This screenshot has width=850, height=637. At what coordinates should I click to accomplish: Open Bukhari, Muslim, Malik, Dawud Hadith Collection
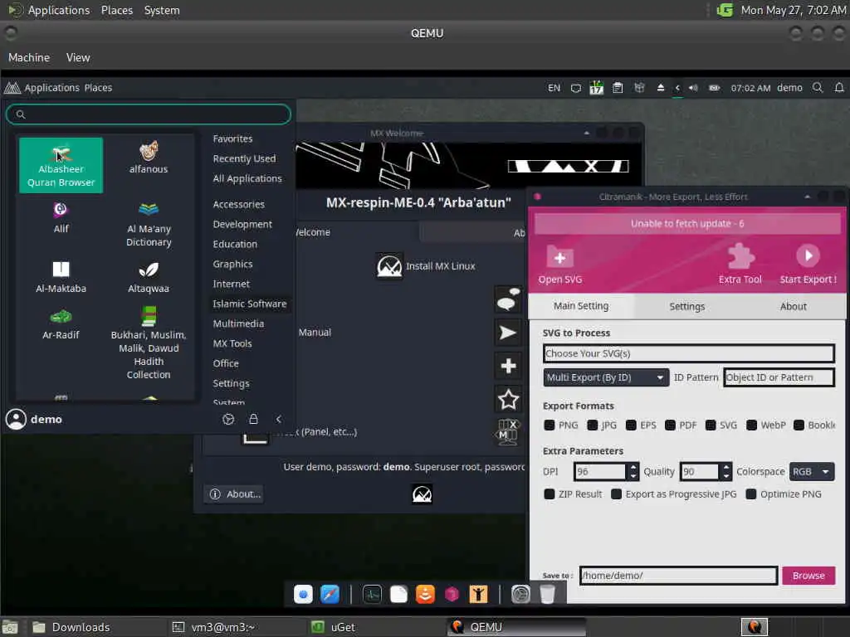pos(149,343)
